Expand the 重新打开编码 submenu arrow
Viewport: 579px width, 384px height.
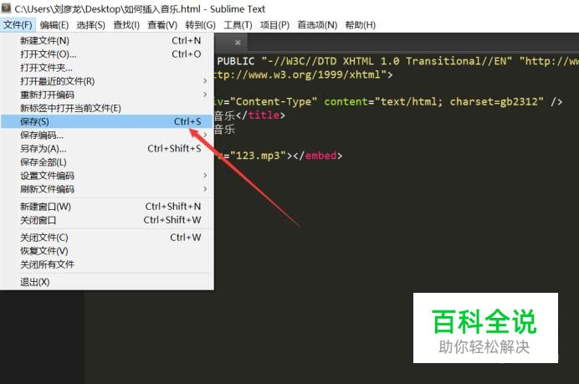205,95
